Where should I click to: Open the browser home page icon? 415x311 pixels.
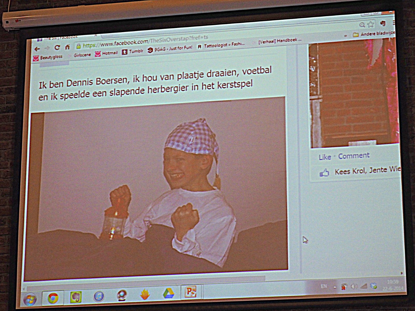67,47
